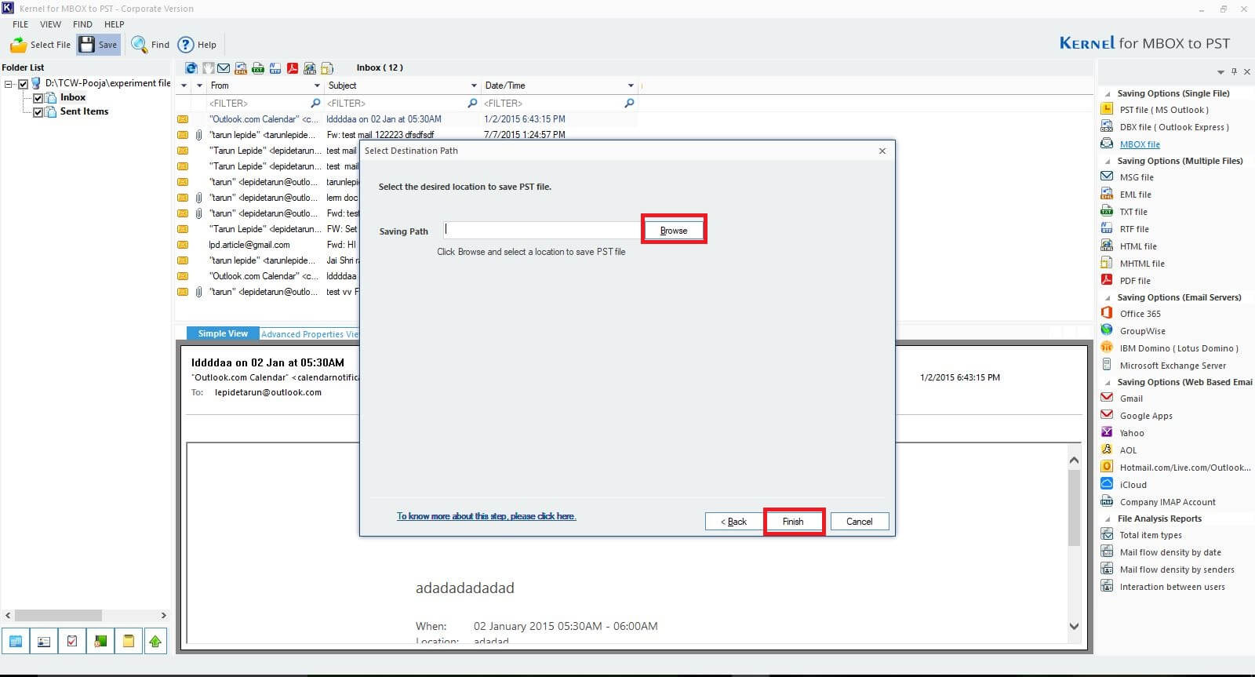Viewport: 1255px width, 677px height.
Task: Collapse Saving Options (Email Servers) section
Action: 1108,297
